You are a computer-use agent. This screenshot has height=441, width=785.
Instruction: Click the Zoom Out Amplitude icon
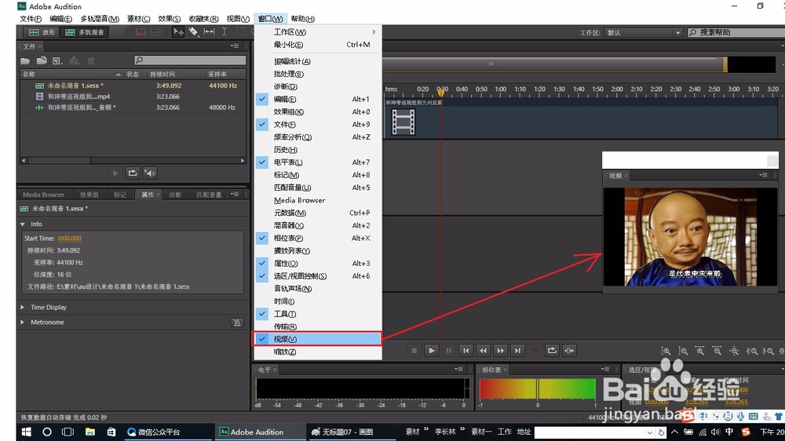coord(683,351)
